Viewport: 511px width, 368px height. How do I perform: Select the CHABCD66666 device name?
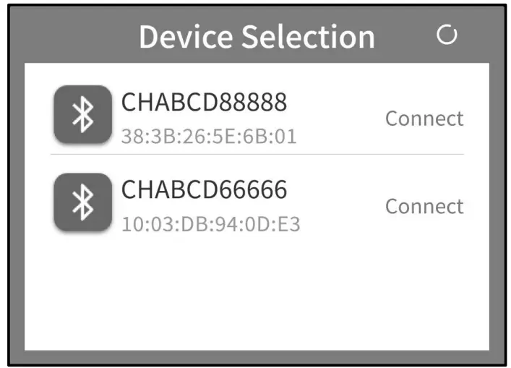(204, 190)
